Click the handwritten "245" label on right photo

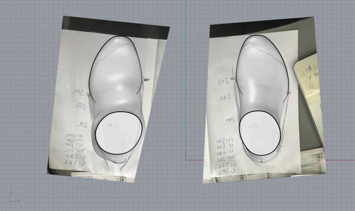pyautogui.click(x=224, y=81)
